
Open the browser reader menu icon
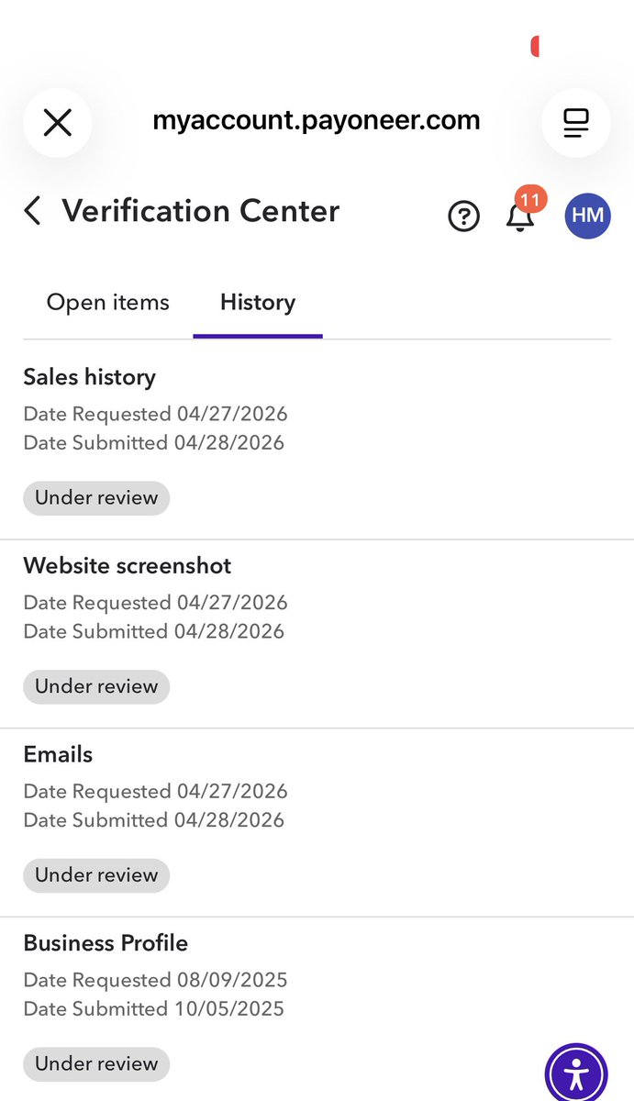tap(576, 122)
